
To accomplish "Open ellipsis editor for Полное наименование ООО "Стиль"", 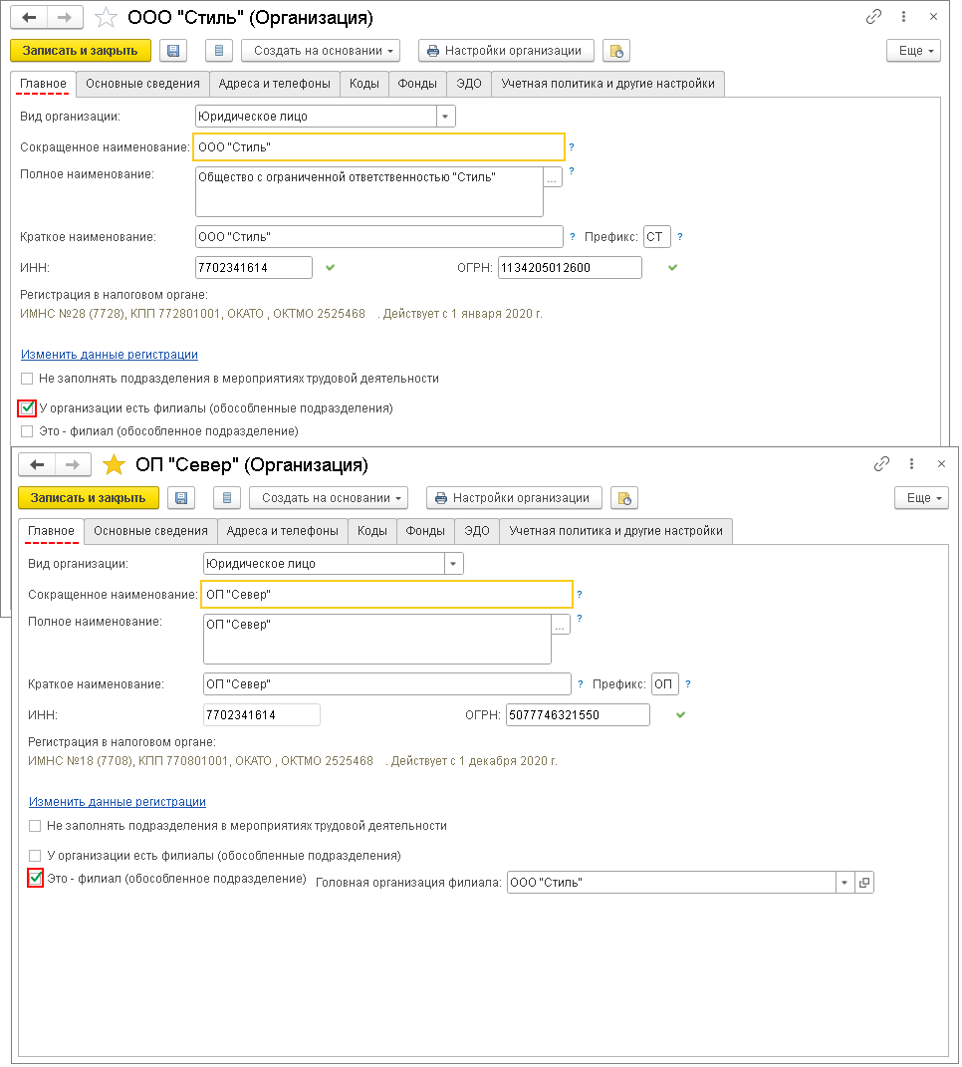I will tap(553, 177).
